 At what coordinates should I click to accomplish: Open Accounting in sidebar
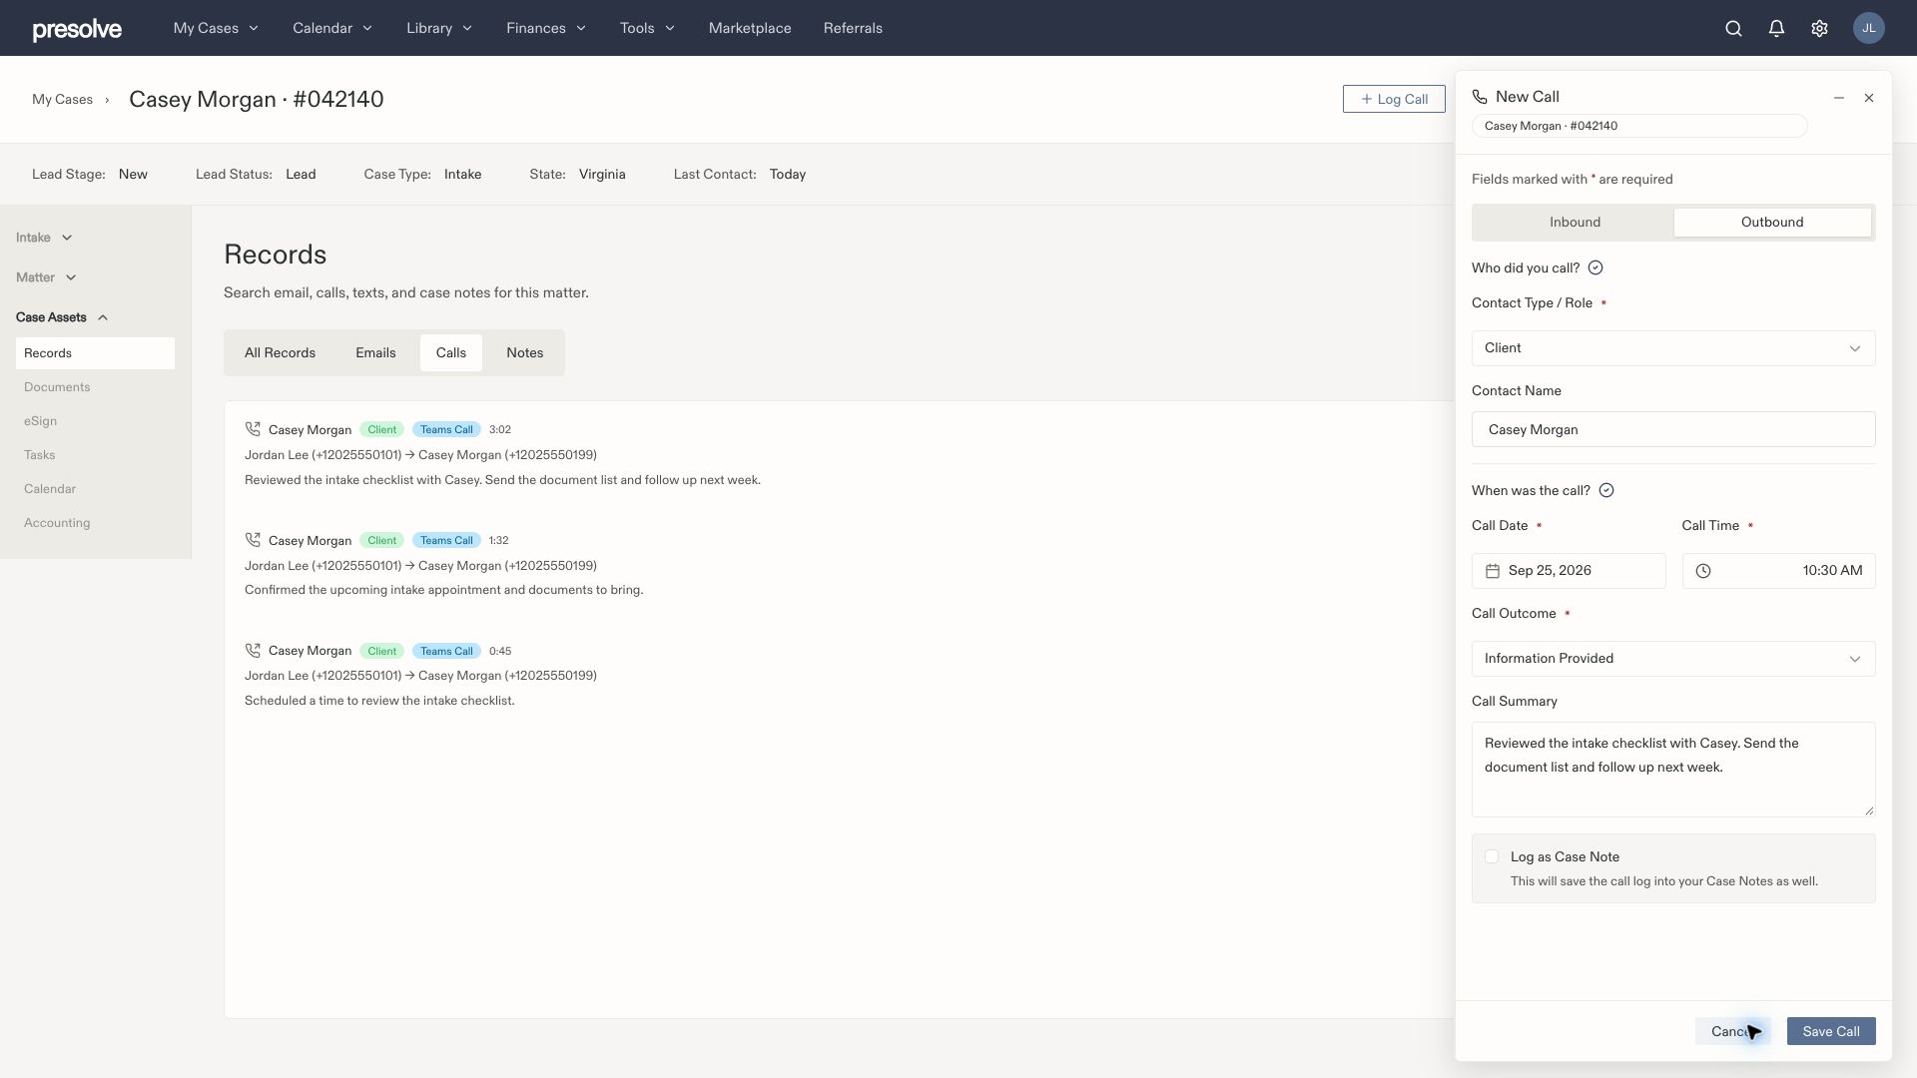[x=57, y=523]
